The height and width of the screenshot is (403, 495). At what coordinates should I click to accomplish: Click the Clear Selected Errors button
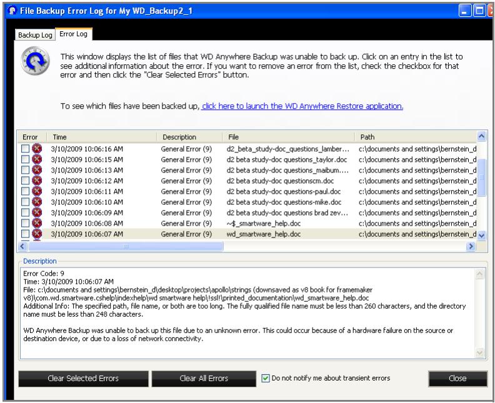click(83, 379)
